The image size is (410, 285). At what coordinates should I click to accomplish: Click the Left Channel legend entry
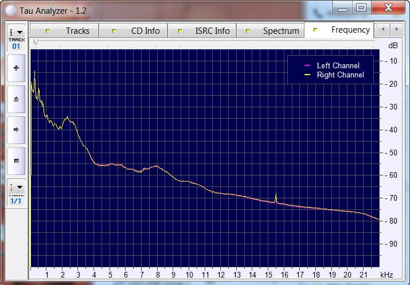[x=338, y=66]
